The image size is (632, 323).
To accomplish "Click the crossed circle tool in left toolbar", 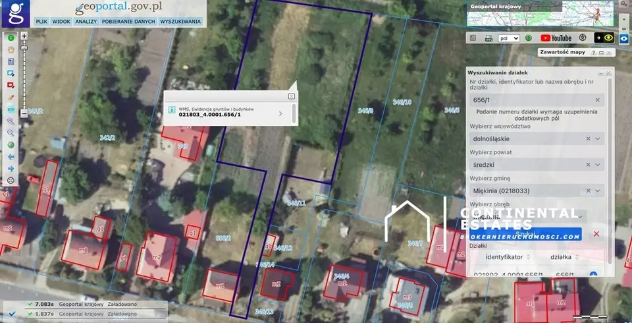I will pos(11,181).
